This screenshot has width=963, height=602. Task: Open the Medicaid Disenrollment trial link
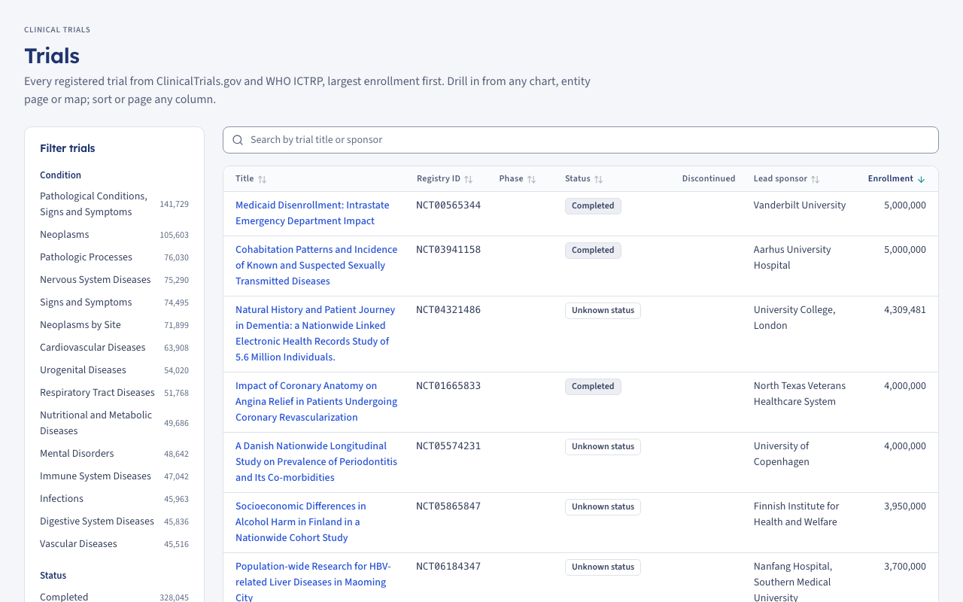(x=312, y=213)
